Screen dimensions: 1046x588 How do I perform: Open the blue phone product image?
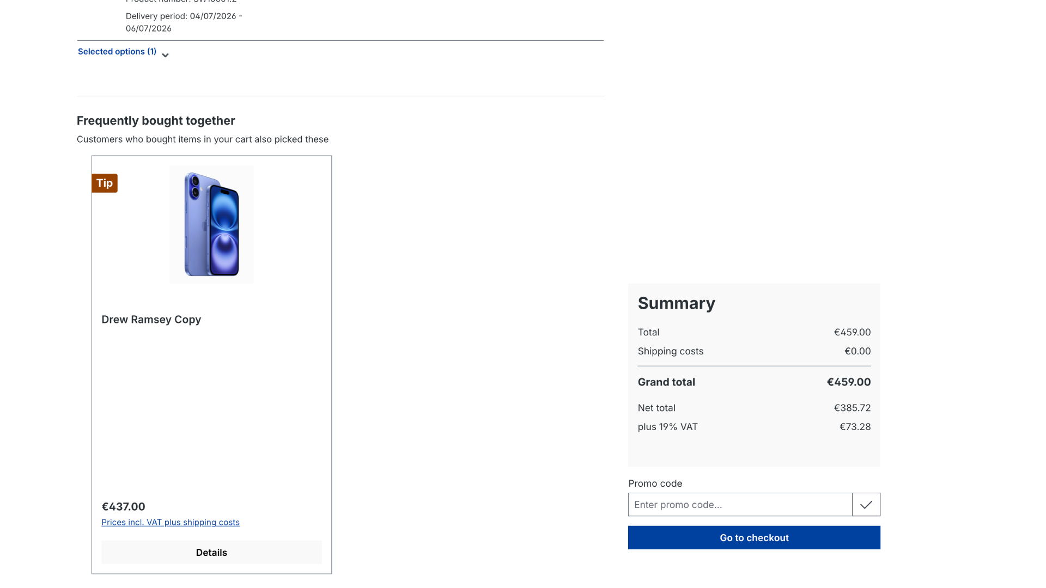coord(212,224)
